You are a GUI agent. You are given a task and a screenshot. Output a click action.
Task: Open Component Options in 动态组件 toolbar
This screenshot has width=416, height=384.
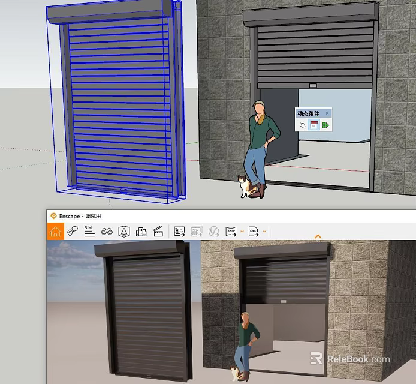point(313,125)
